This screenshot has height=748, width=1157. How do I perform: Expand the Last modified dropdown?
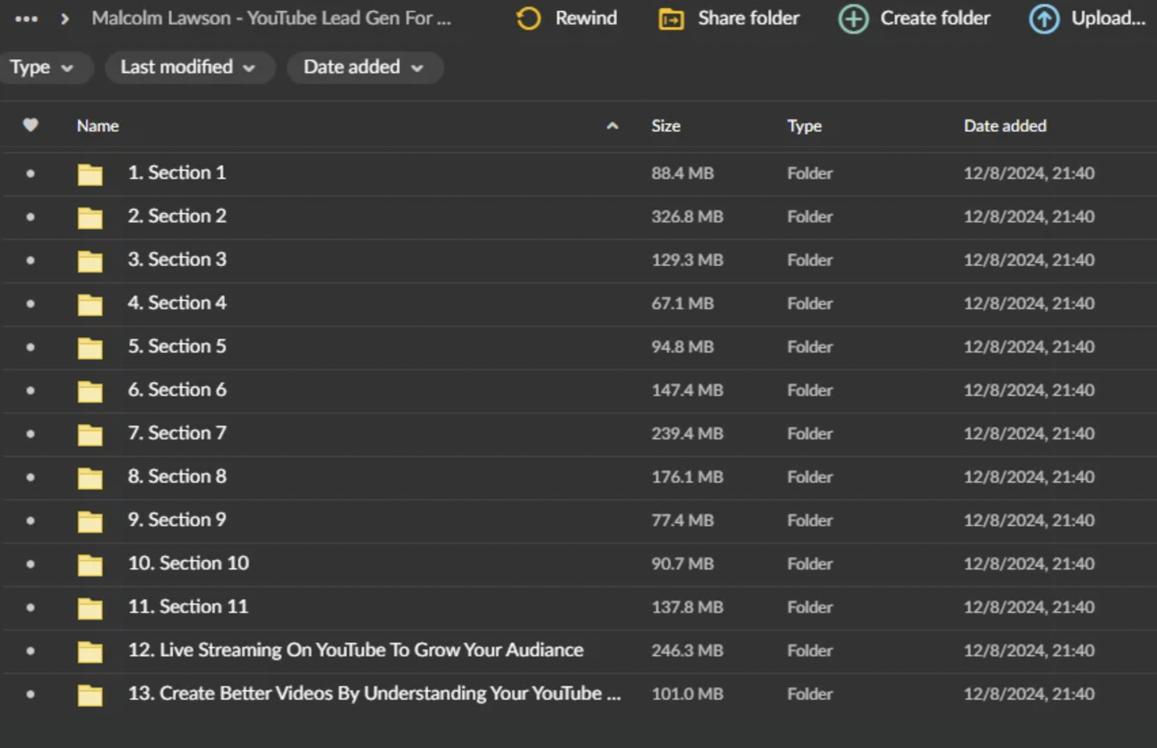tap(189, 67)
